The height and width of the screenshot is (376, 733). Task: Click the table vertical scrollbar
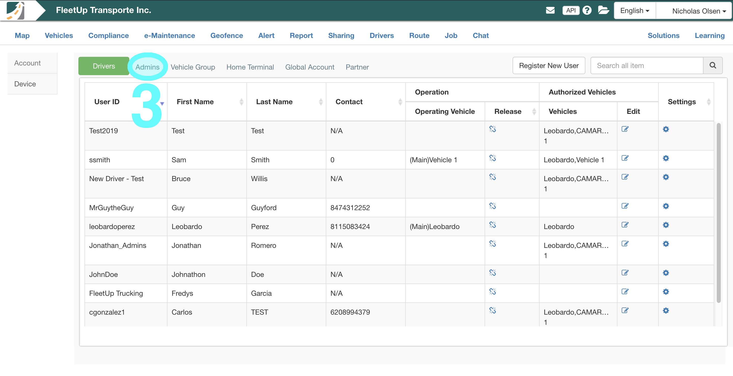[718, 213]
